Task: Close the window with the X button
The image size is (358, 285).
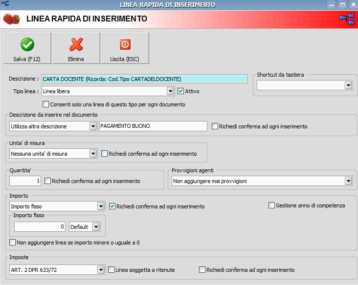Action: pyautogui.click(x=353, y=4)
